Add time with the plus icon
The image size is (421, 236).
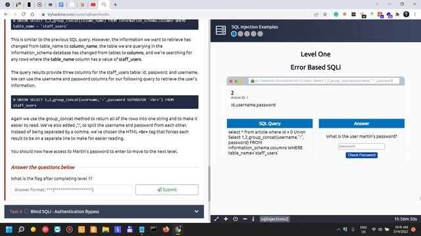[x=226, y=219]
